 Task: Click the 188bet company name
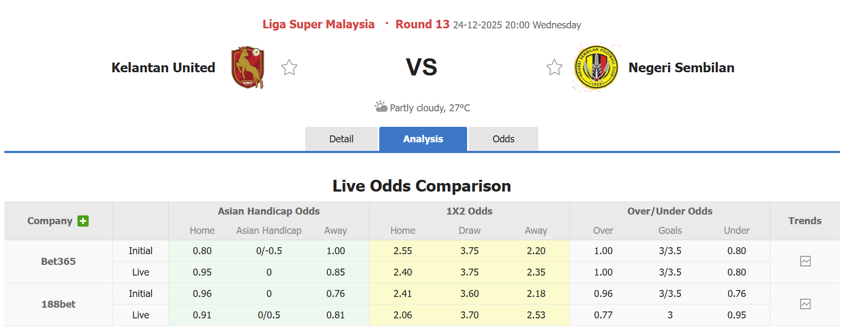58,304
